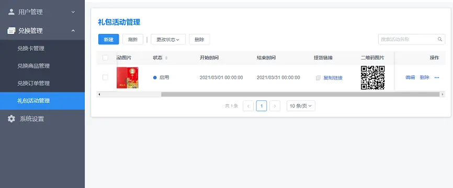
Task: Select 兑换商品管理 in the sidebar
Action: tap(42, 66)
